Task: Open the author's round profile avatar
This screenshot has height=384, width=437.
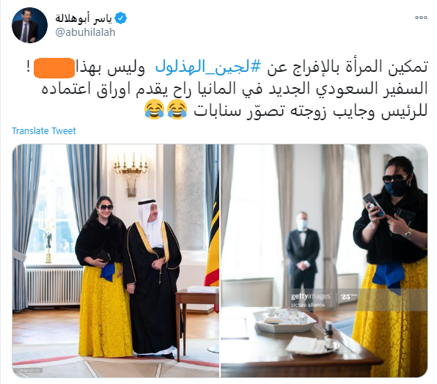Action: [29, 25]
